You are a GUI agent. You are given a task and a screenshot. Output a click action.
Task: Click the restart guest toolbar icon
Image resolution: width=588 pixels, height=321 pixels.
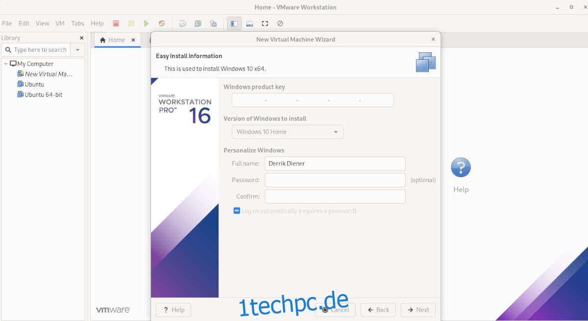(x=162, y=23)
